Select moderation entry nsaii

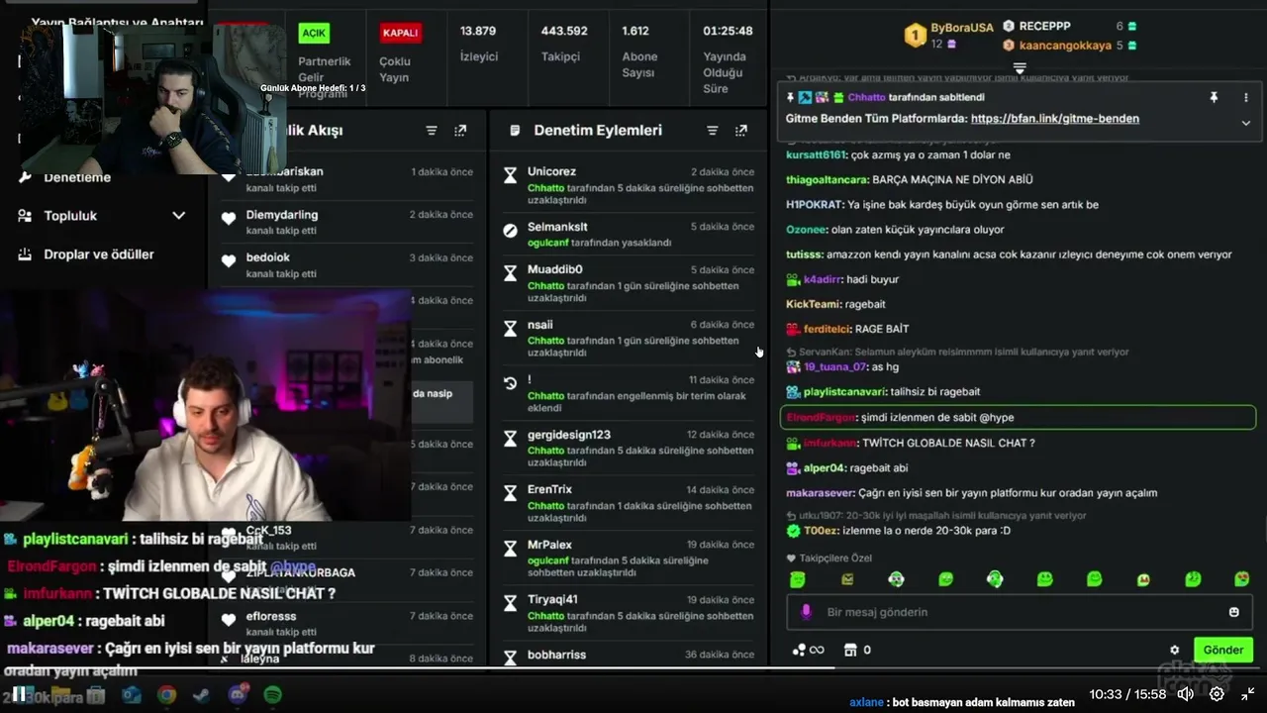point(628,338)
